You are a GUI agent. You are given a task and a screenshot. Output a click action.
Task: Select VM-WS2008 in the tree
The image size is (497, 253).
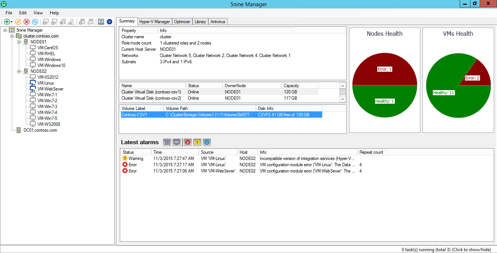[x=49, y=124]
